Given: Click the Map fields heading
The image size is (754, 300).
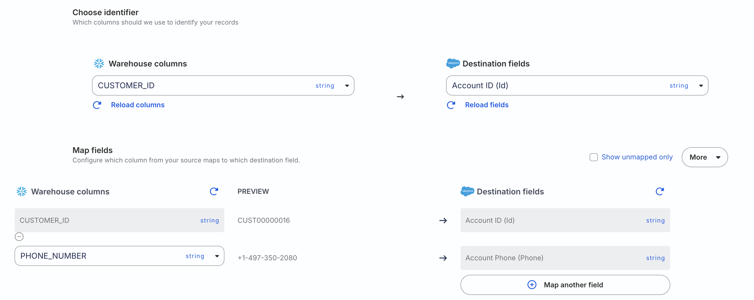Looking at the screenshot, I should (x=92, y=150).
